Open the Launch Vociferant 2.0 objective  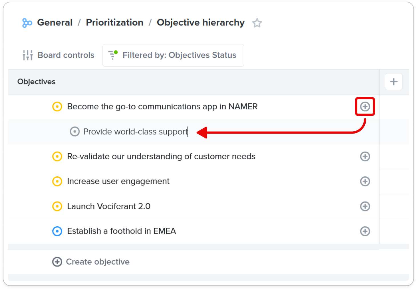click(x=109, y=206)
